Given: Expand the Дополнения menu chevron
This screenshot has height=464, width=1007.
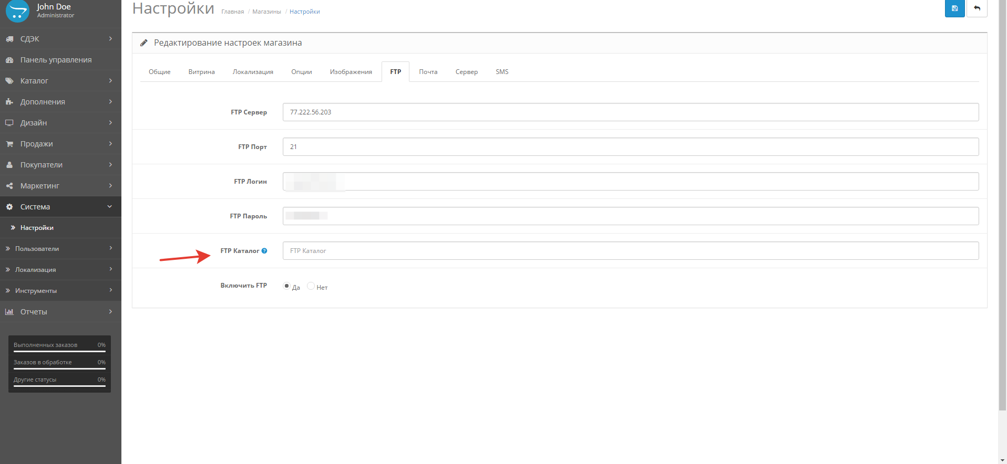Looking at the screenshot, I should [x=110, y=102].
